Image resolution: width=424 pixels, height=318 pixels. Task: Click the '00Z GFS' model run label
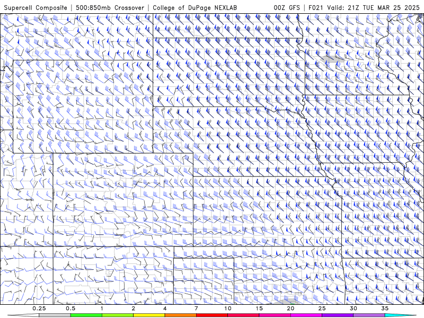[x=287, y=8]
